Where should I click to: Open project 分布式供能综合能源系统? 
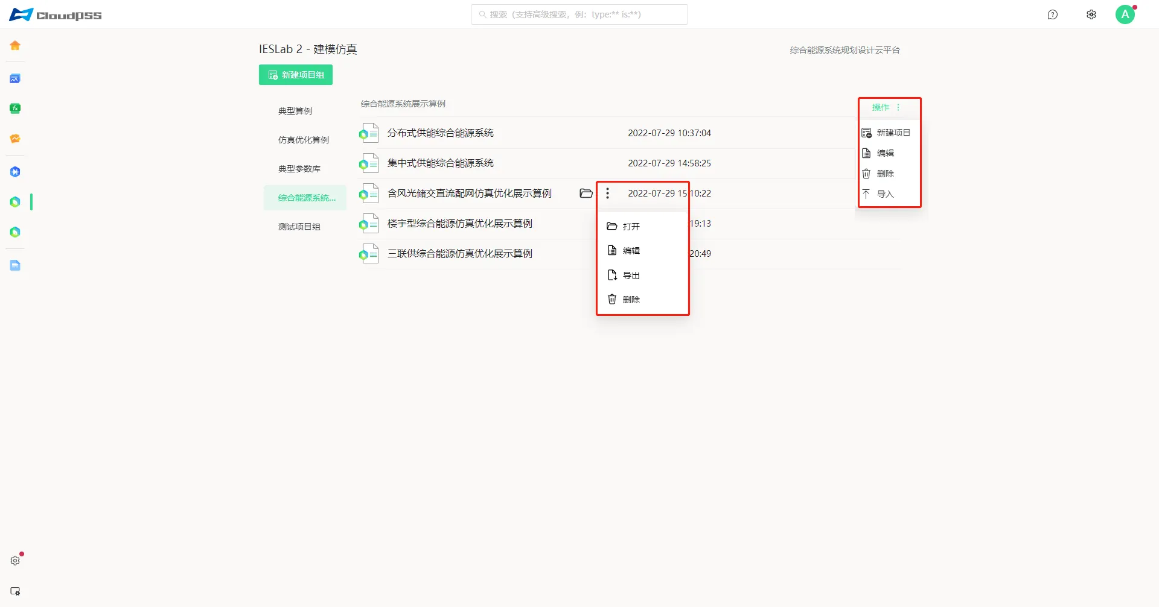click(441, 133)
